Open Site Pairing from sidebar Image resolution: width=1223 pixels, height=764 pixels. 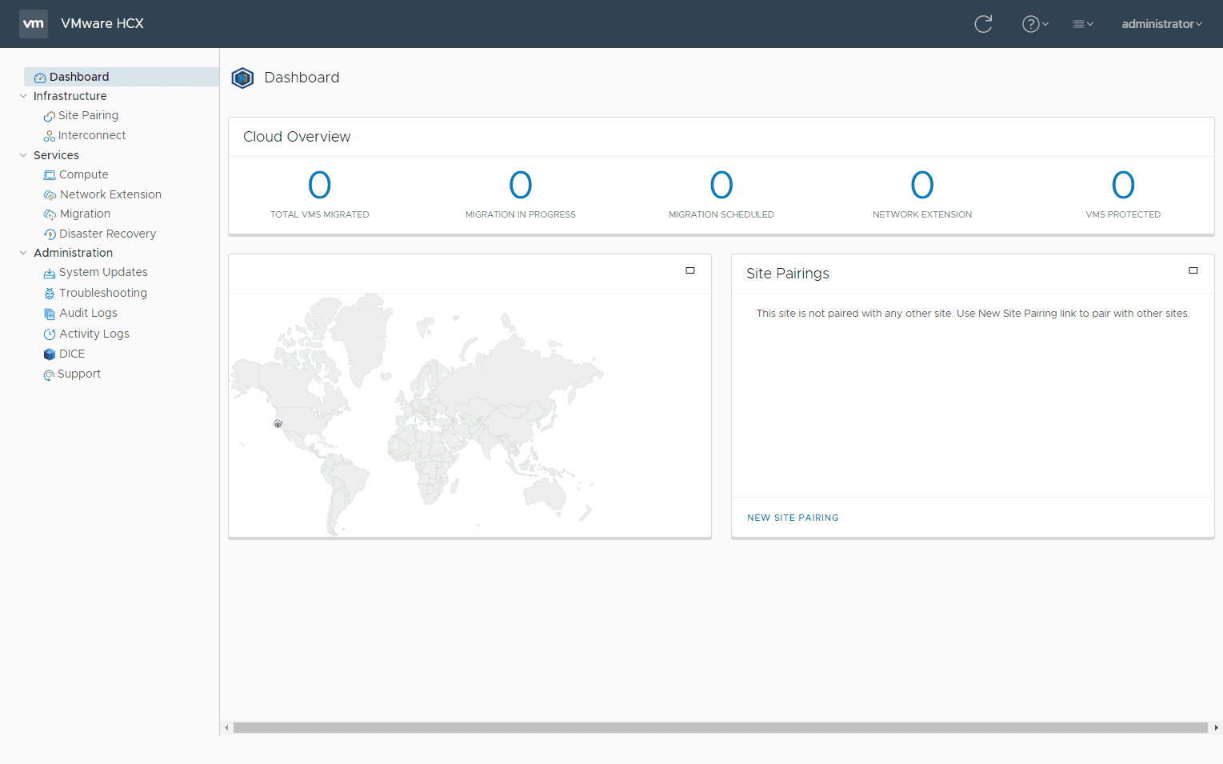click(x=88, y=115)
